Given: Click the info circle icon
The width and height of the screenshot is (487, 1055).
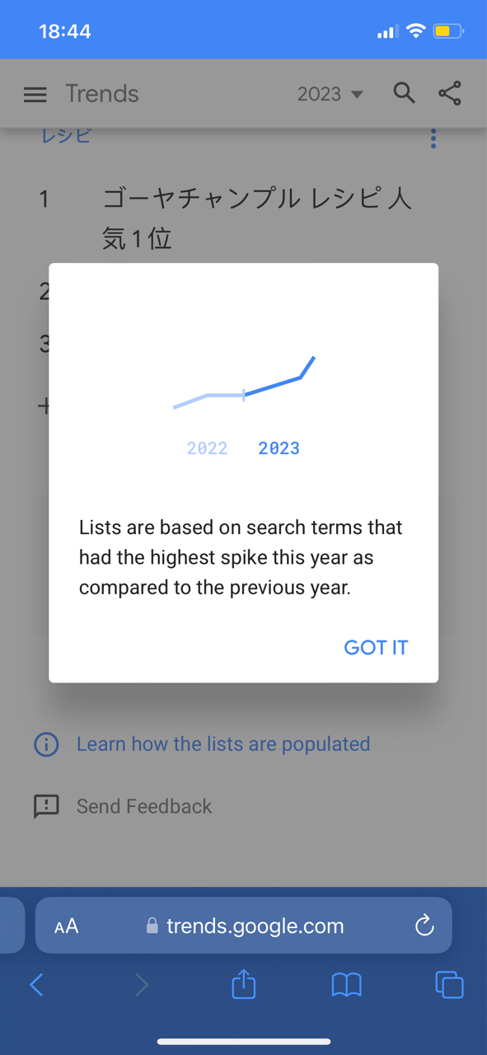Looking at the screenshot, I should [46, 745].
